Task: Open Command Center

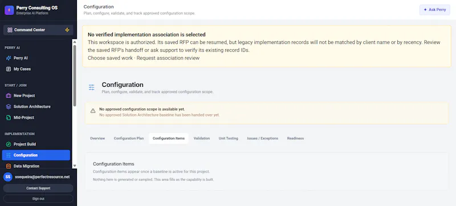Action: click(x=38, y=30)
